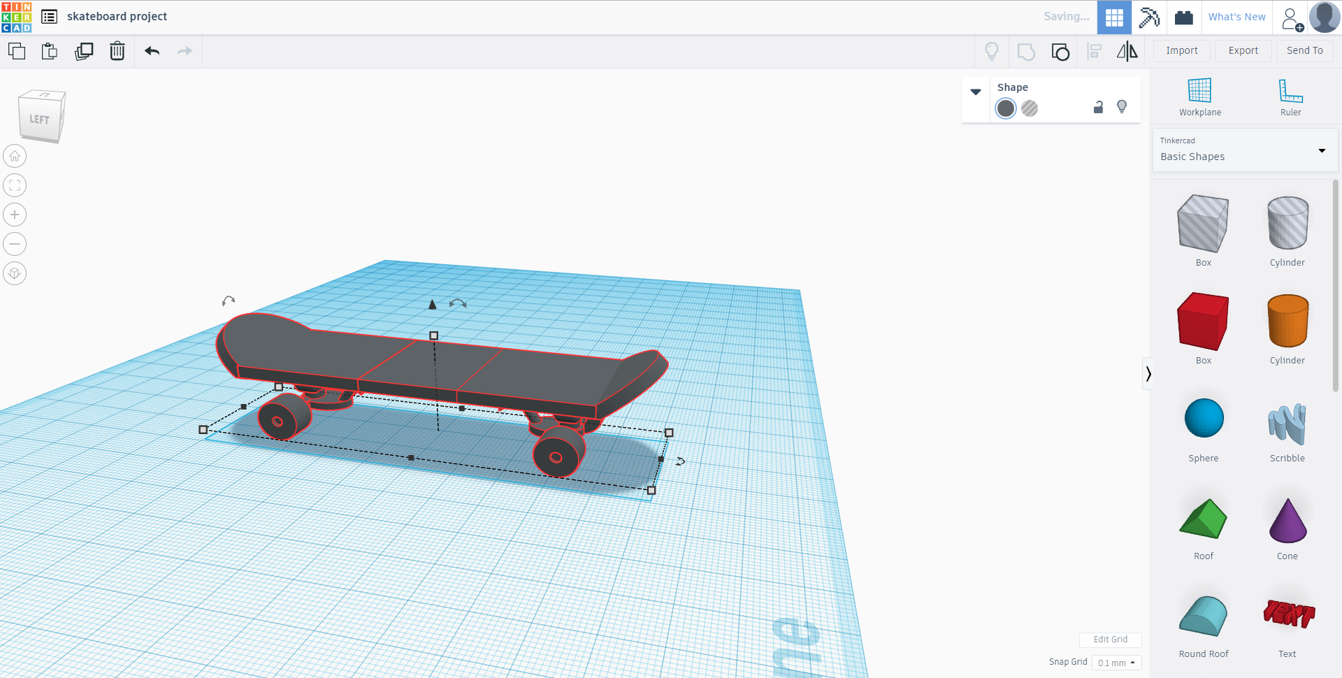Screen dimensions: 1342x678
Task: Select the Workplane tool
Action: pos(1200,97)
